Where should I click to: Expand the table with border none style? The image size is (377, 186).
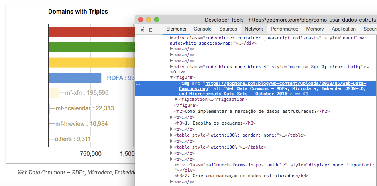pos(172,135)
